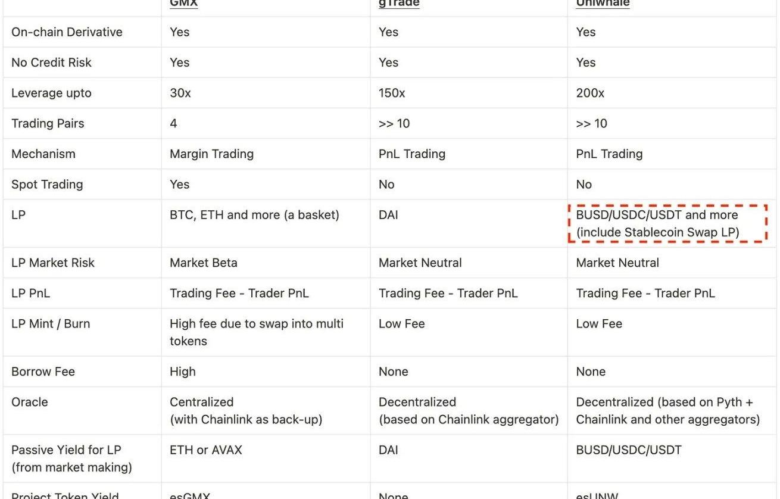This screenshot has width=780, height=499.
Task: Select the "Leverage upto" row label
Action: 51,93
